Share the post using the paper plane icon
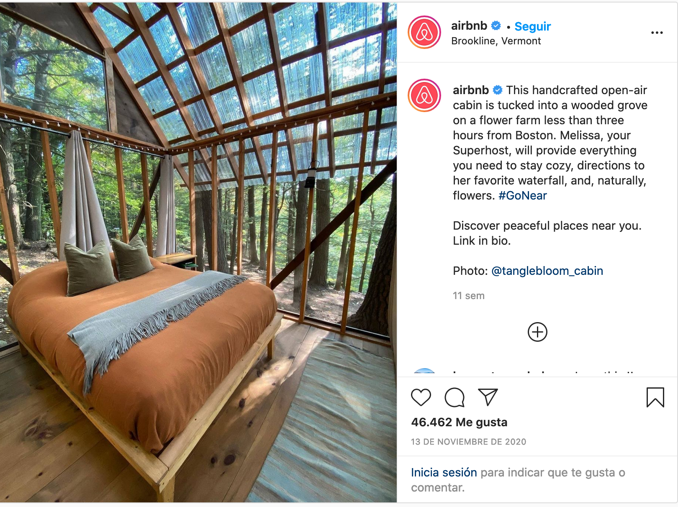Viewport: 678px width, 507px height. click(x=488, y=397)
